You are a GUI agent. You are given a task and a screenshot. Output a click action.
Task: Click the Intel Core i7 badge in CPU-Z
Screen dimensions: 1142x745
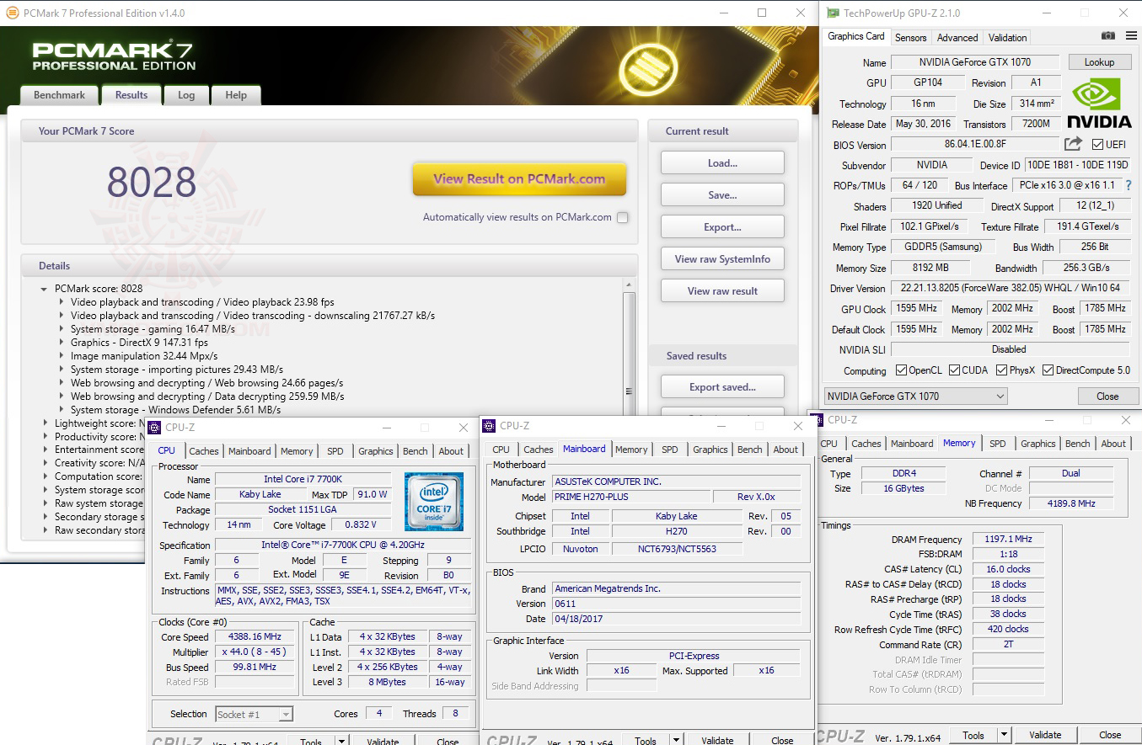click(x=433, y=499)
